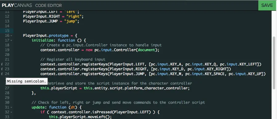Open the PlayCanvas logo link
The width and height of the screenshot is (277, 119).
pyautogui.click(x=17, y=5)
